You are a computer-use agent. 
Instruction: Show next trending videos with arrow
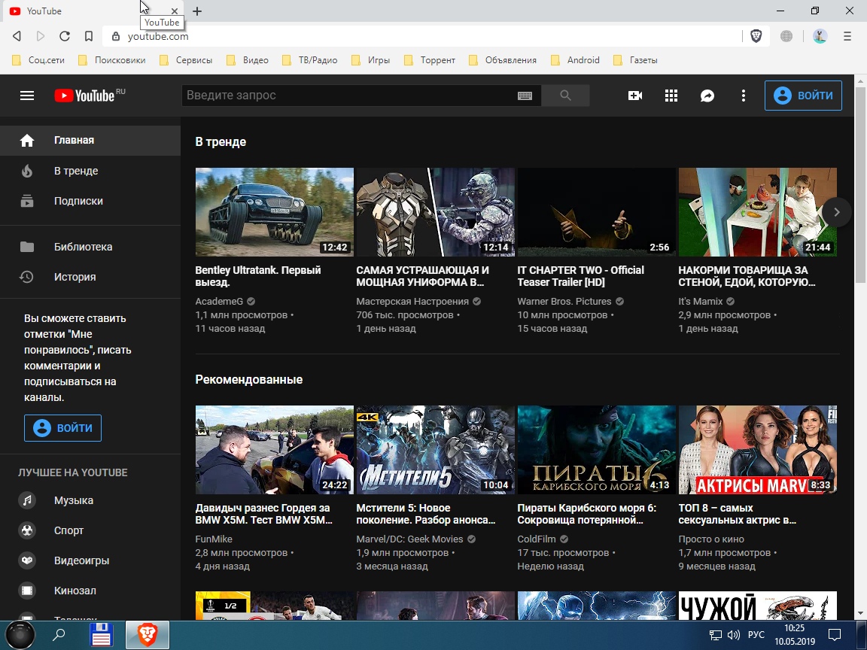(x=836, y=211)
